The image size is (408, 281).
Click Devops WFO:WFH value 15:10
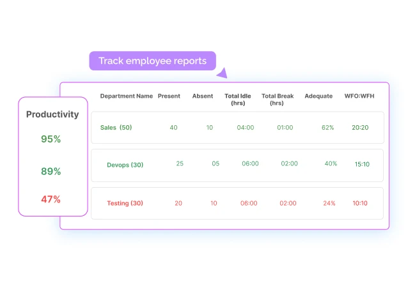pos(362,164)
